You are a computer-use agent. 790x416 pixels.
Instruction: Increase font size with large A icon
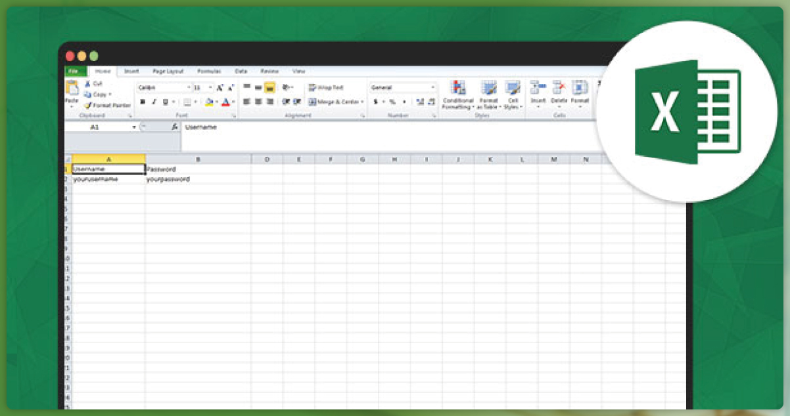(x=220, y=87)
